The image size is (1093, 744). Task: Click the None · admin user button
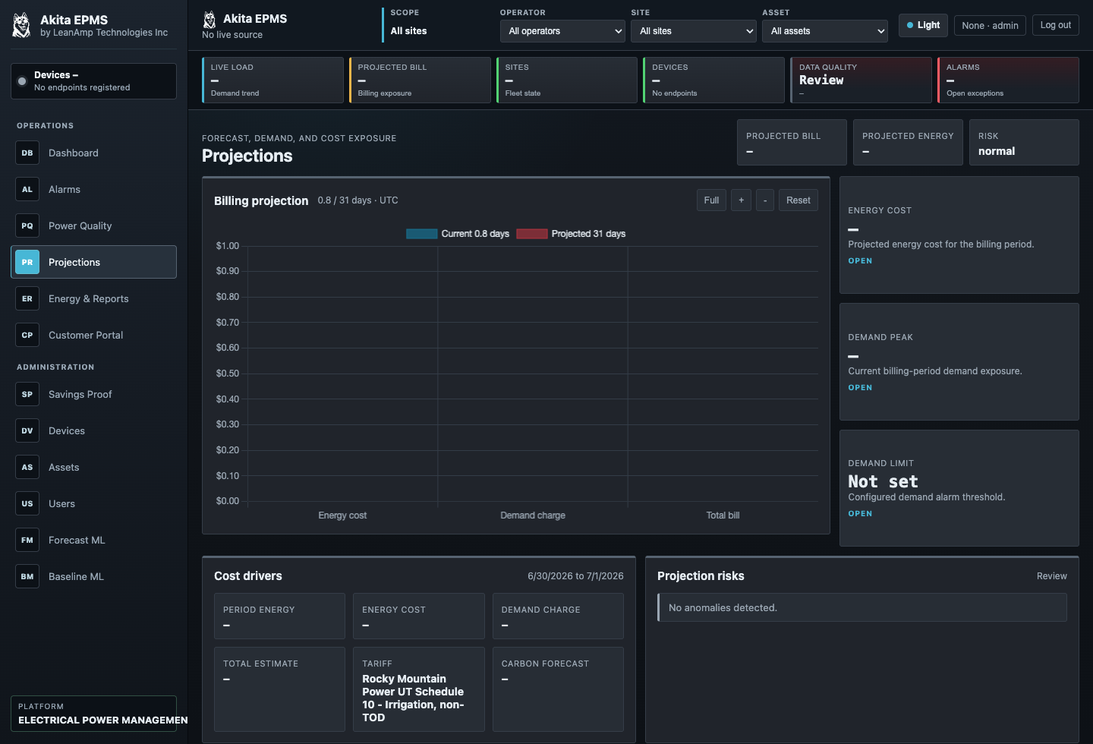point(990,25)
